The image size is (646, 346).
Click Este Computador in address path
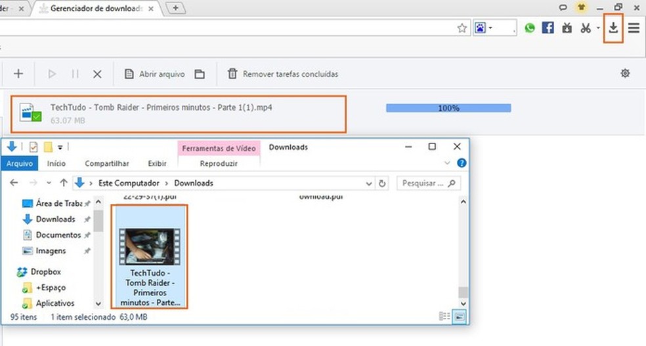point(129,183)
